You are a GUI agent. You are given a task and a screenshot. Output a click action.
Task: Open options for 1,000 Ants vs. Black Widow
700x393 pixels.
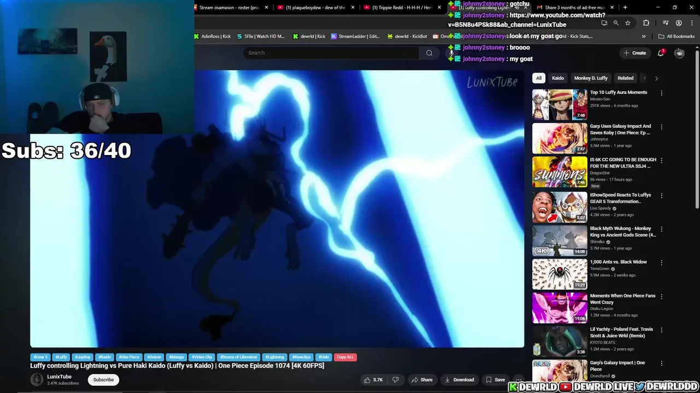click(x=661, y=263)
